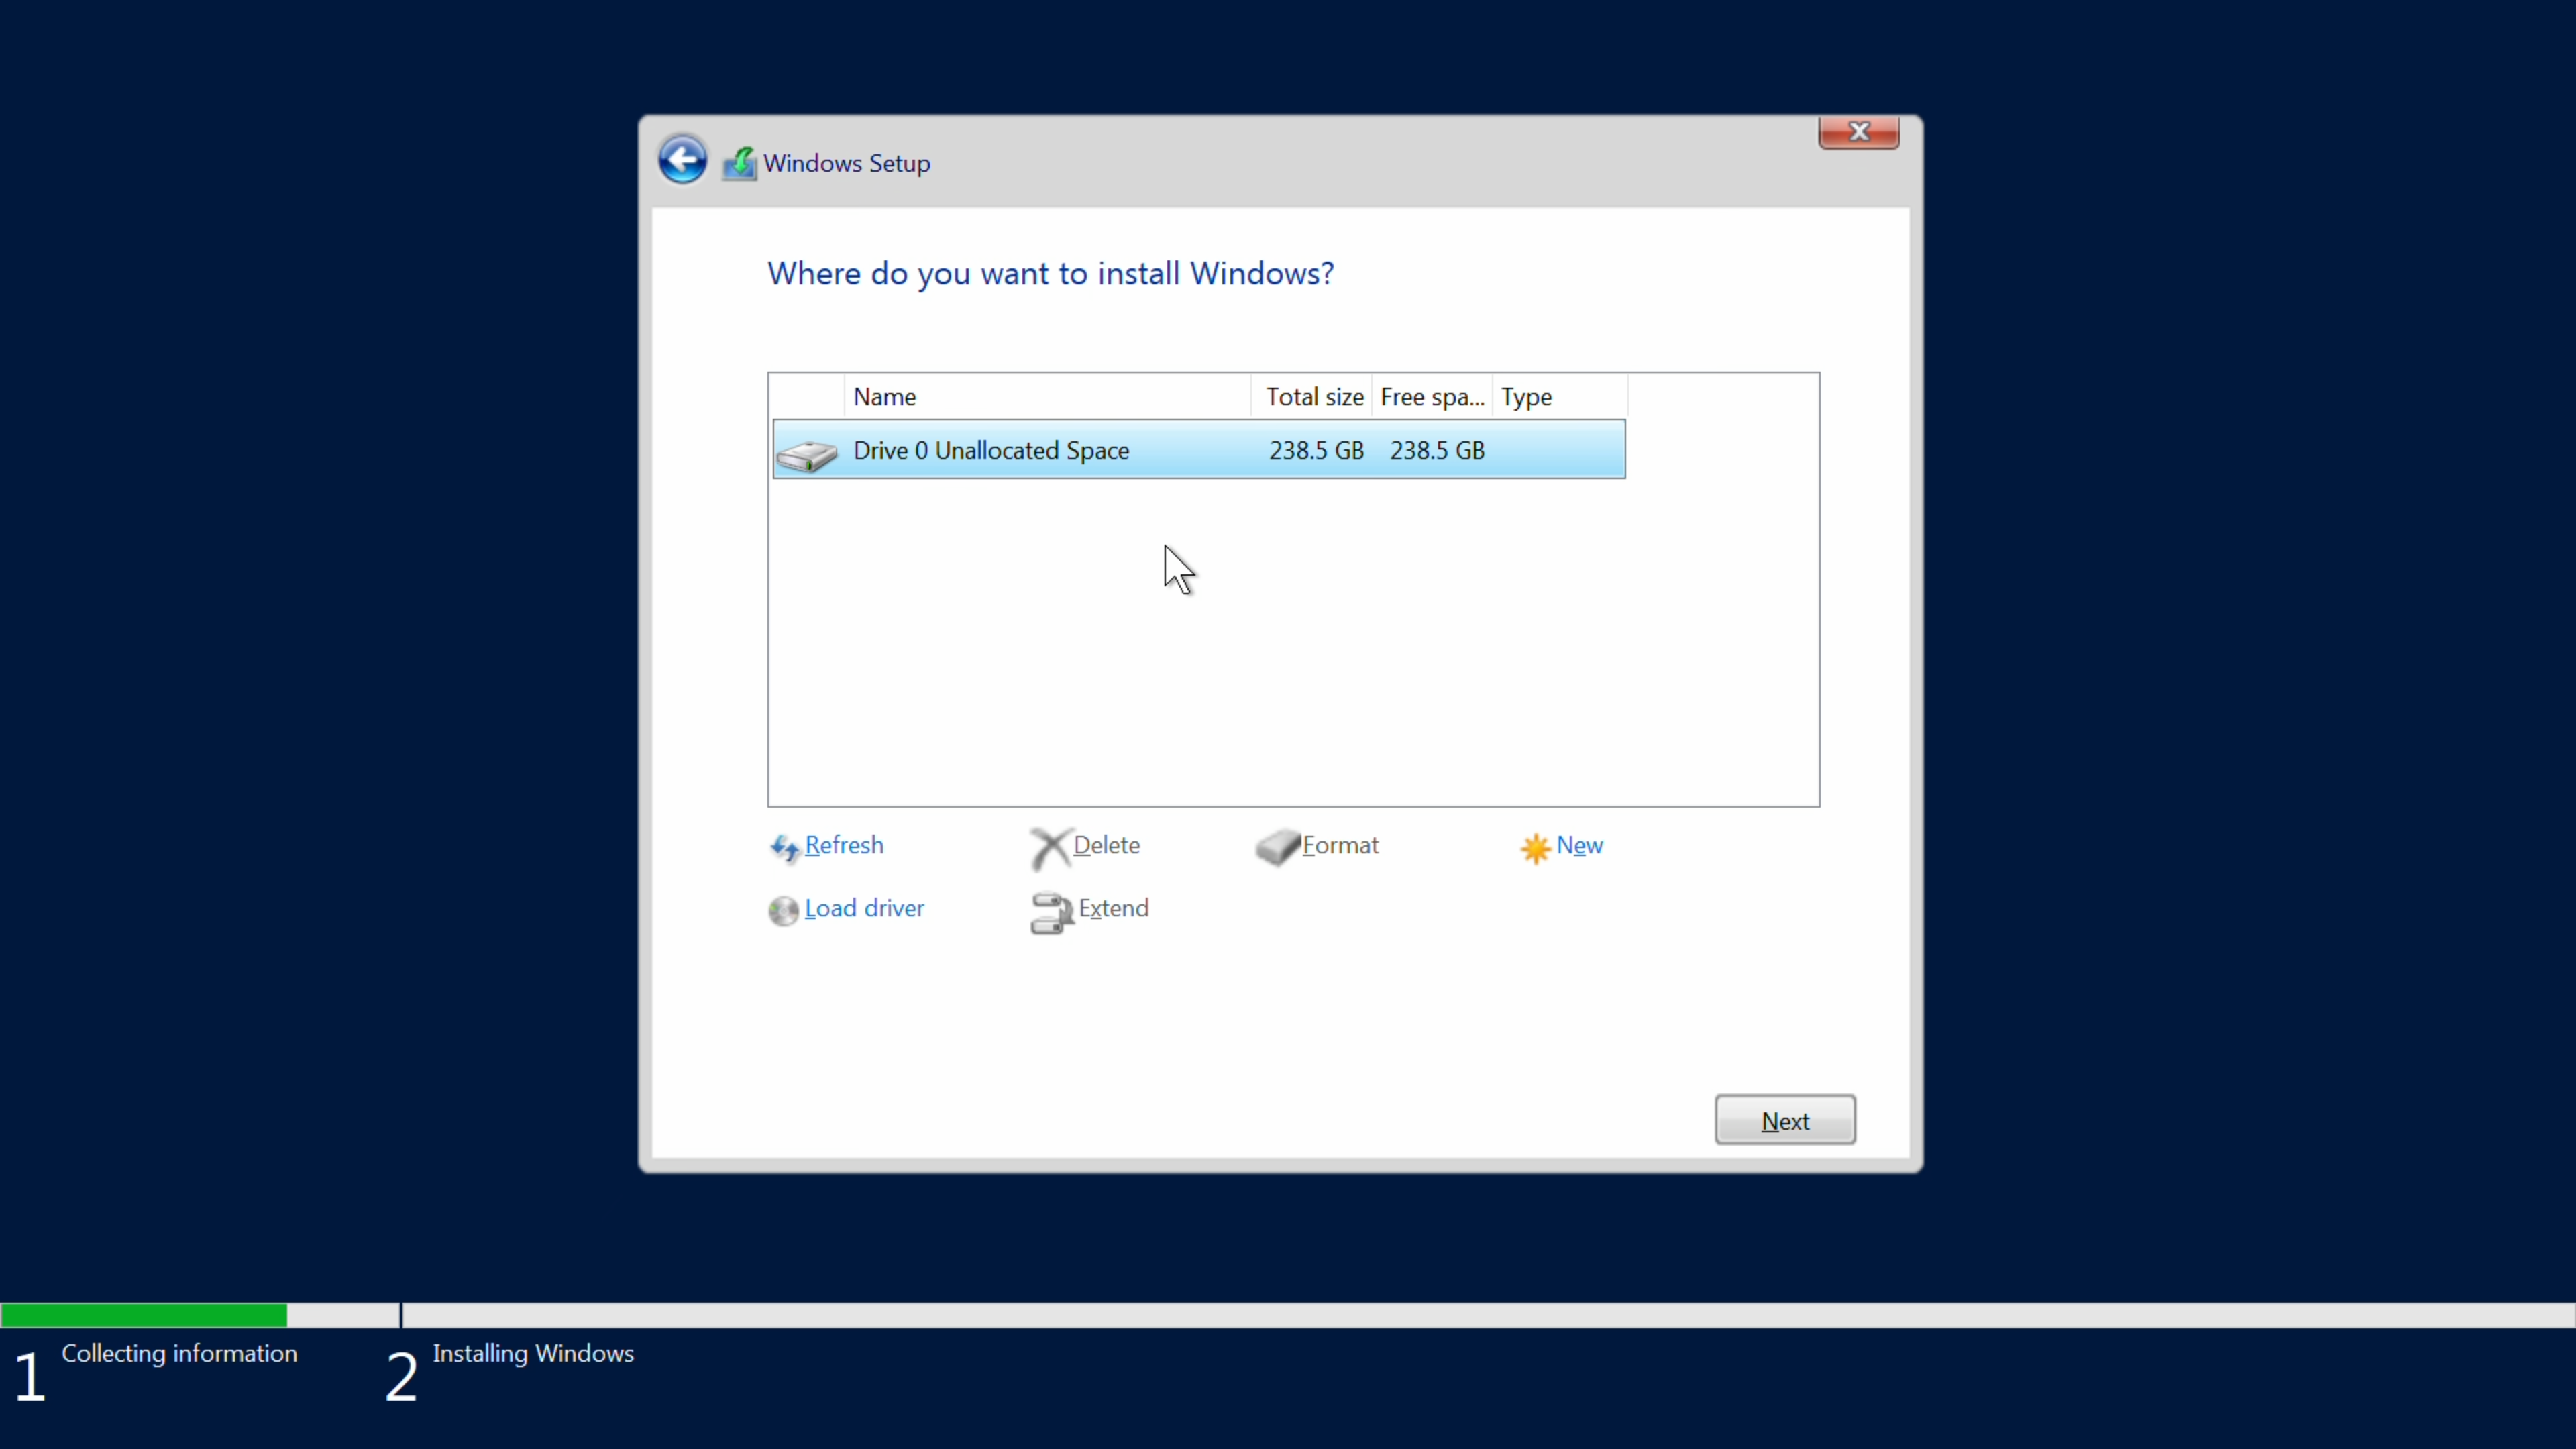Click the 238.5 GB free space cell
Viewport: 2576px width, 1449px height.
click(1437, 450)
